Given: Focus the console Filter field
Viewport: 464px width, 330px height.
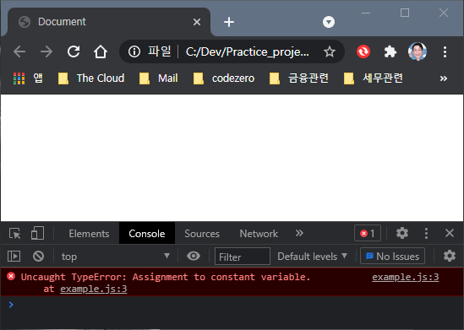Looking at the screenshot, I should coord(243,256).
